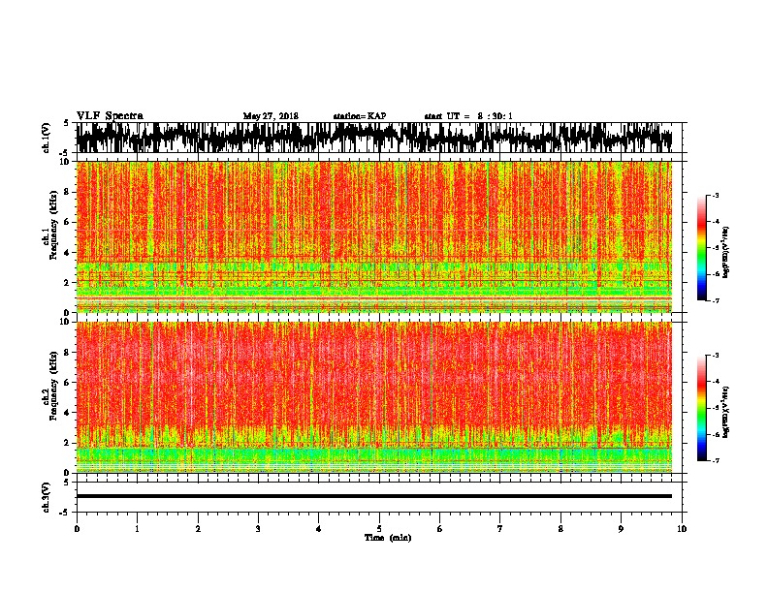Click time axis tick label "3"
The height and width of the screenshot is (593, 768).
[258, 529]
